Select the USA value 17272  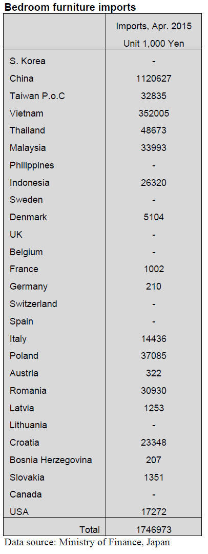tap(154, 511)
